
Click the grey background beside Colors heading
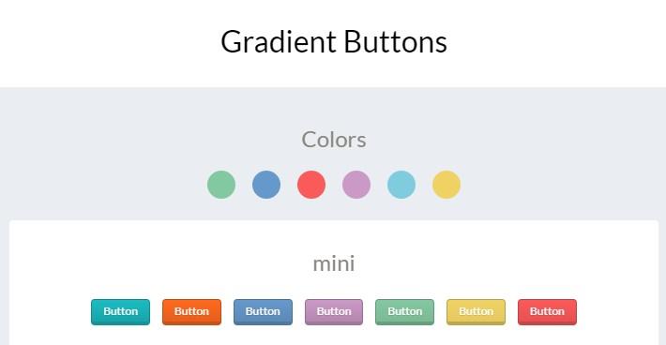509,140
